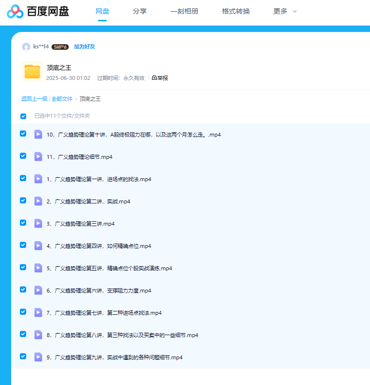Open 7、第七讲，第二种进场点找法.mp4
This screenshot has width=370, height=385.
tap(104, 313)
